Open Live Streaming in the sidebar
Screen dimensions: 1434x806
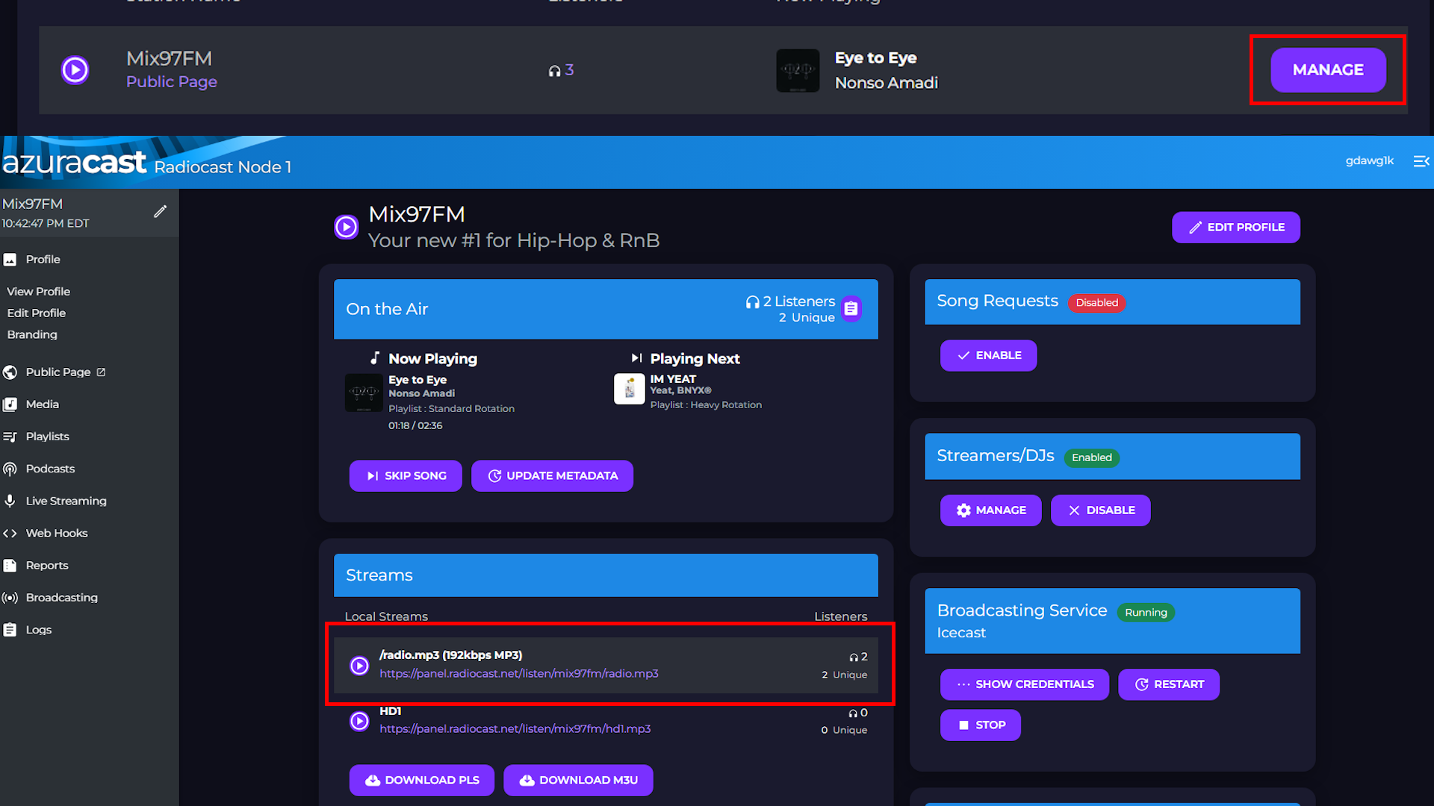coord(66,501)
